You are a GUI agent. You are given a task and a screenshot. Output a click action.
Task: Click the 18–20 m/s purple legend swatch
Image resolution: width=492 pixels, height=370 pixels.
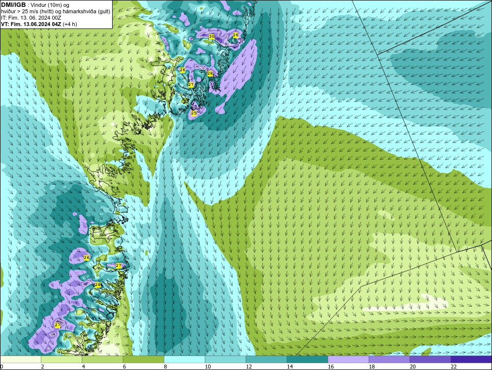pyautogui.click(x=389, y=359)
